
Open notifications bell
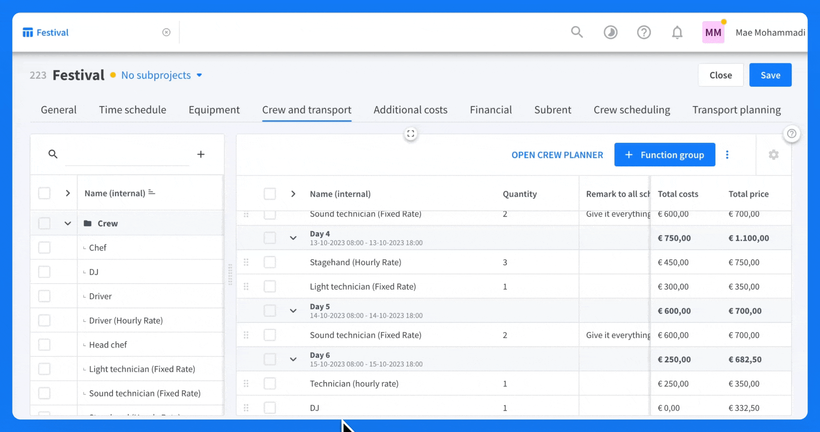(x=677, y=32)
